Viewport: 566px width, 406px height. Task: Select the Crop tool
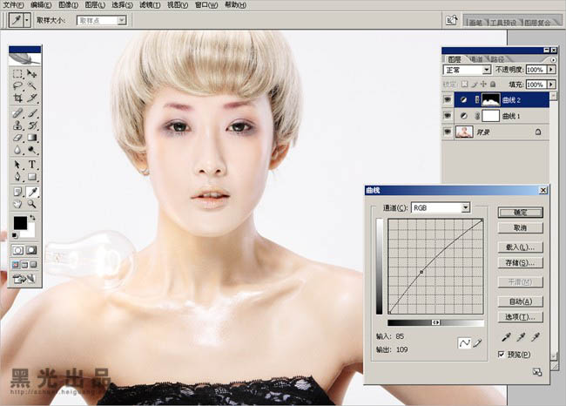(17, 98)
